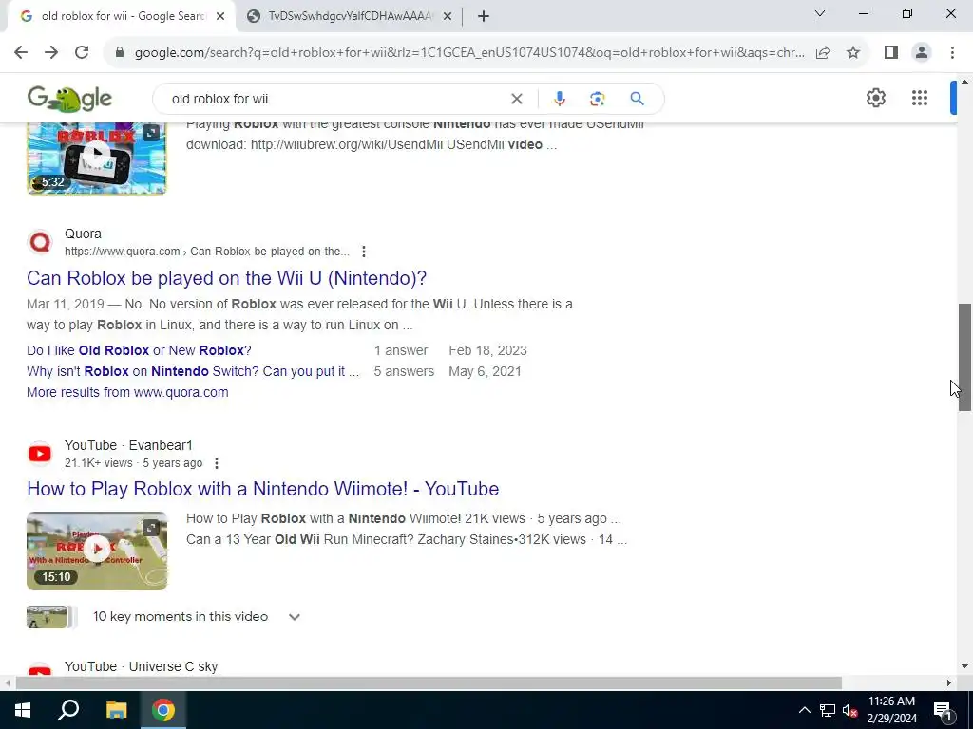
Task: Open options for the Quora result
Action: pyautogui.click(x=364, y=252)
